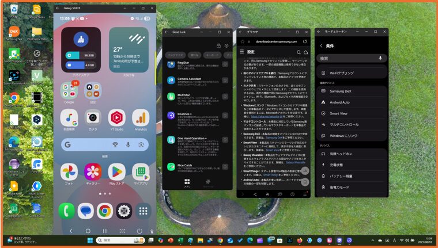
Task: Click search magnifier in browser page
Action: click(299, 52)
